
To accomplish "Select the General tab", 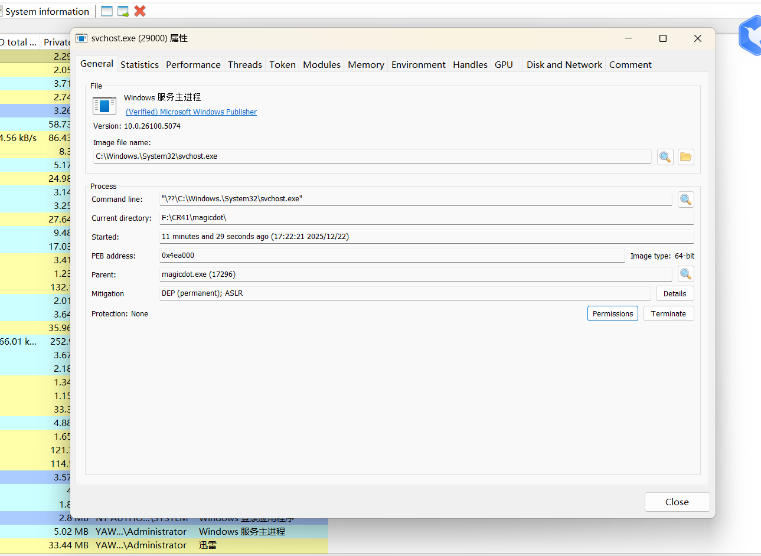I will [x=97, y=64].
